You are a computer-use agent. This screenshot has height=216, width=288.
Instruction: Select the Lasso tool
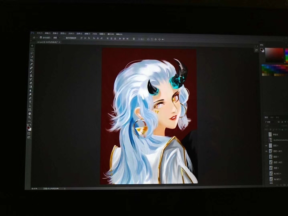(x=32, y=53)
